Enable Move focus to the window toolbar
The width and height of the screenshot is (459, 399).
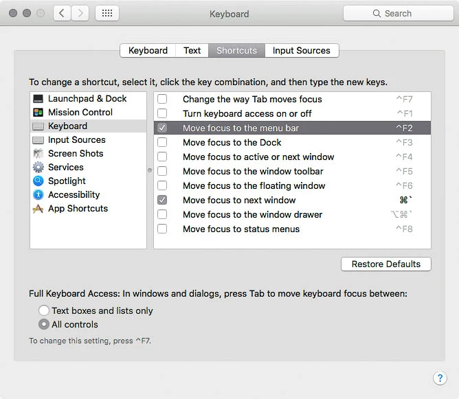click(x=162, y=171)
